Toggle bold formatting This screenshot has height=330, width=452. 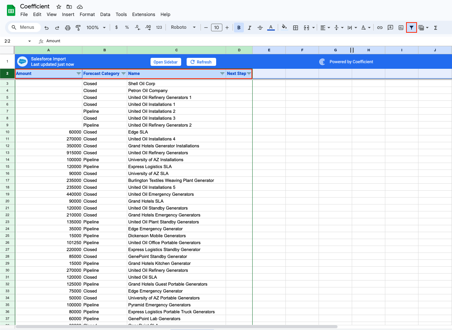(x=239, y=28)
